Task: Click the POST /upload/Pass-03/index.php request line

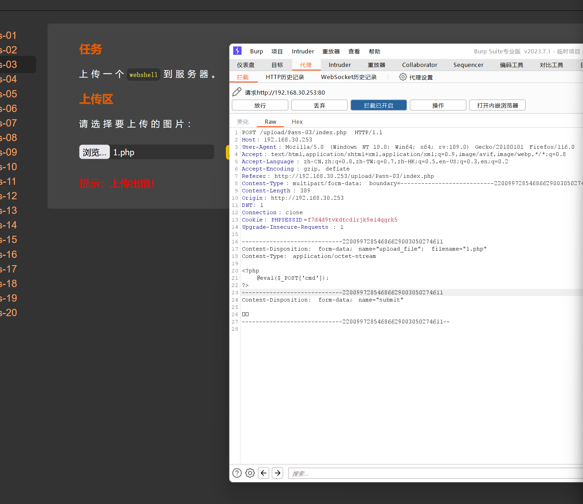Action: click(312, 132)
